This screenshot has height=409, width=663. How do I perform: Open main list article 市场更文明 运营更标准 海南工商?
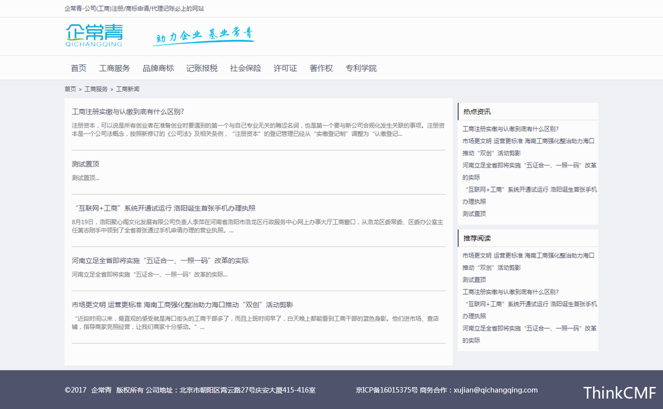point(182,305)
